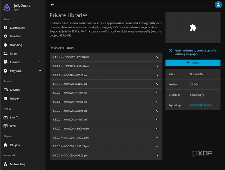
Task: Install the Private Libraries plugin
Action: 193,63
